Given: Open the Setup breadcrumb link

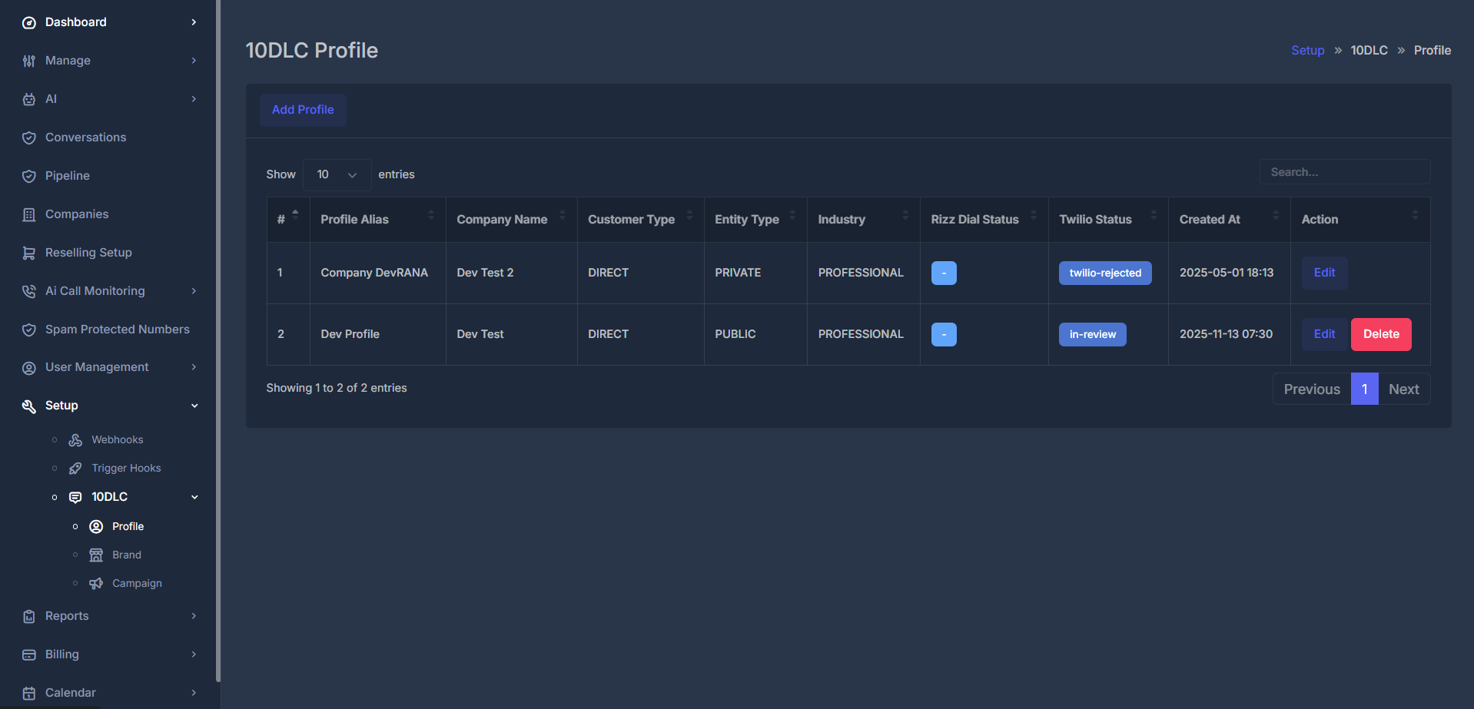Looking at the screenshot, I should [1307, 50].
